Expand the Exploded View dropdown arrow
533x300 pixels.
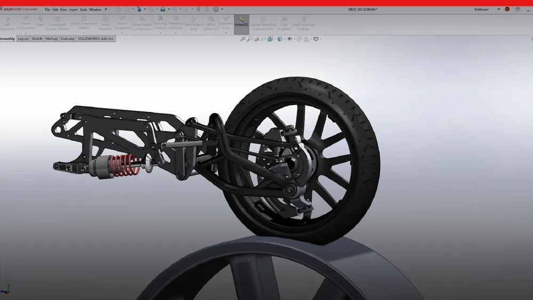[226, 33]
